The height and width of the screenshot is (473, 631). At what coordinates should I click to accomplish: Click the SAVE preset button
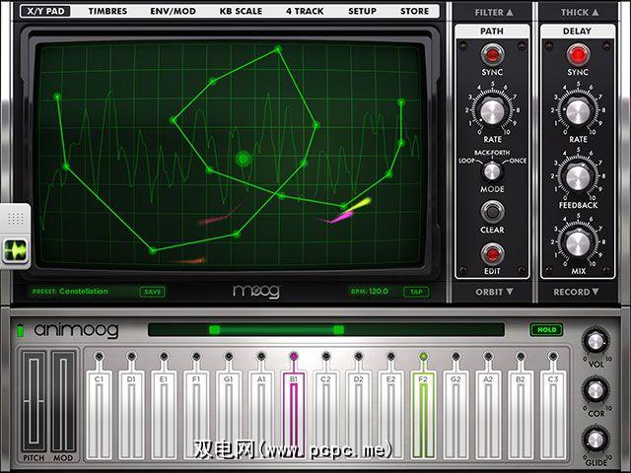(x=152, y=292)
